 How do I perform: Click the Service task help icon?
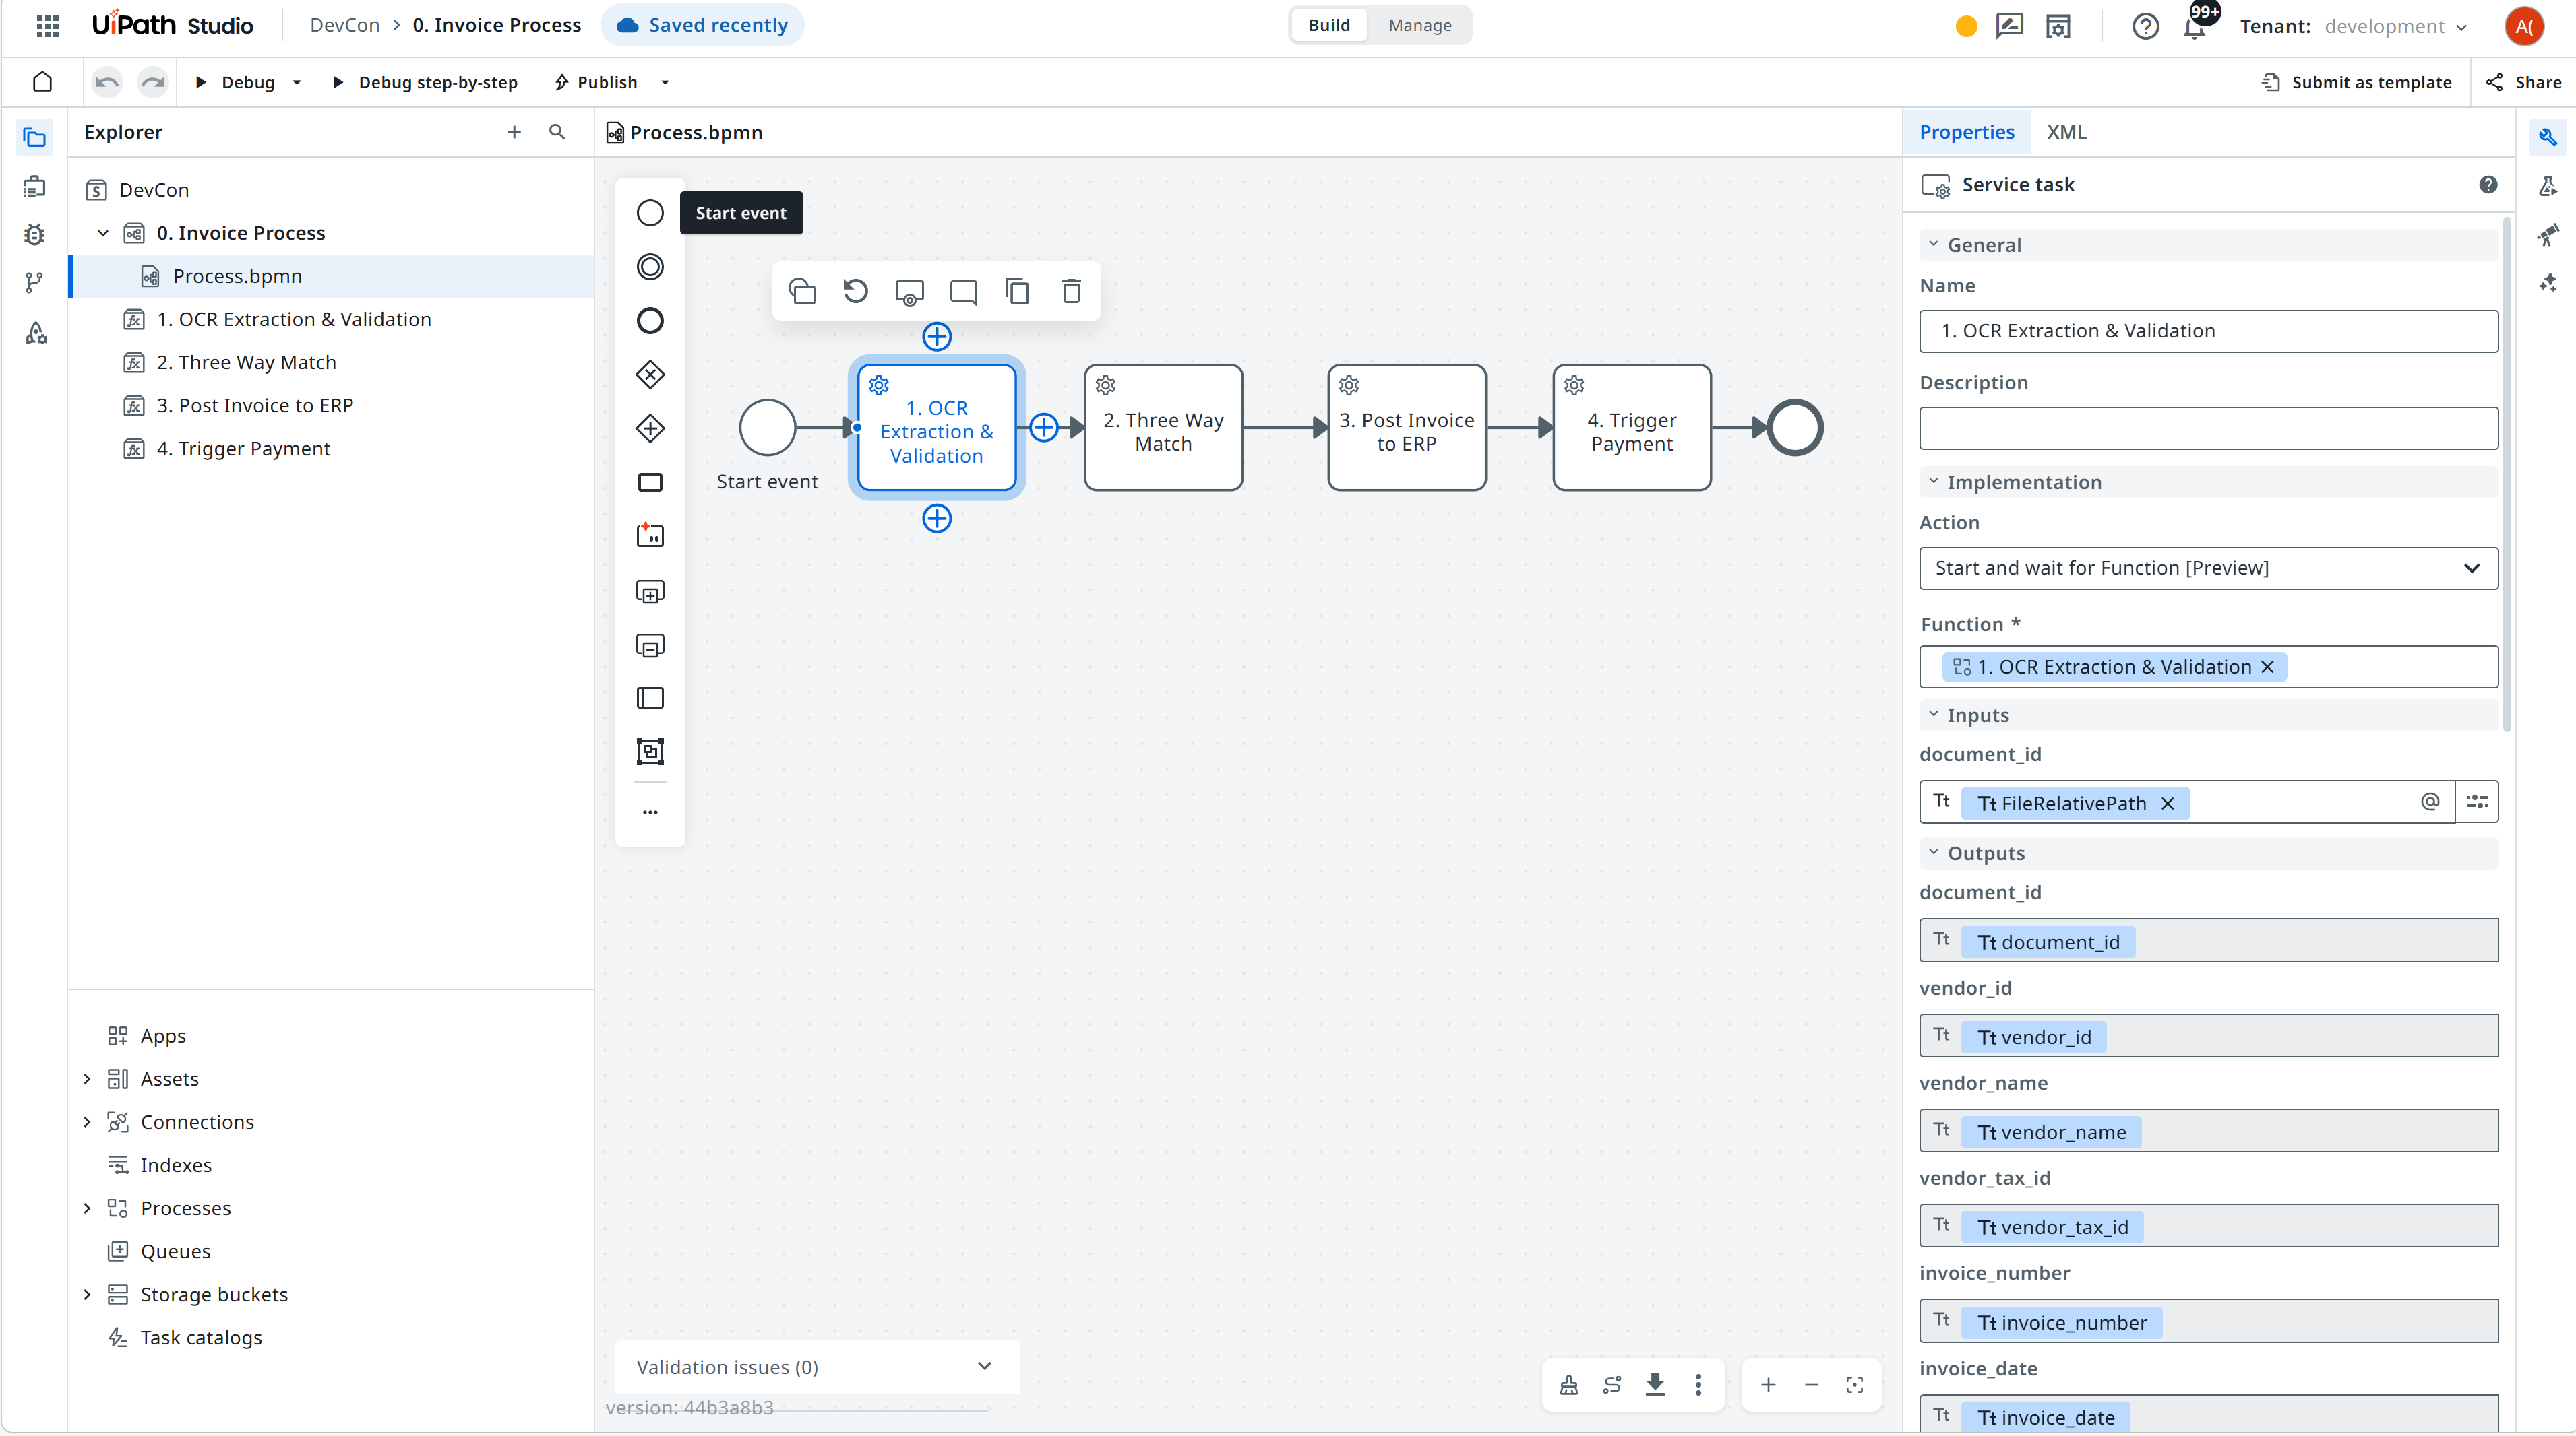[x=2488, y=185]
